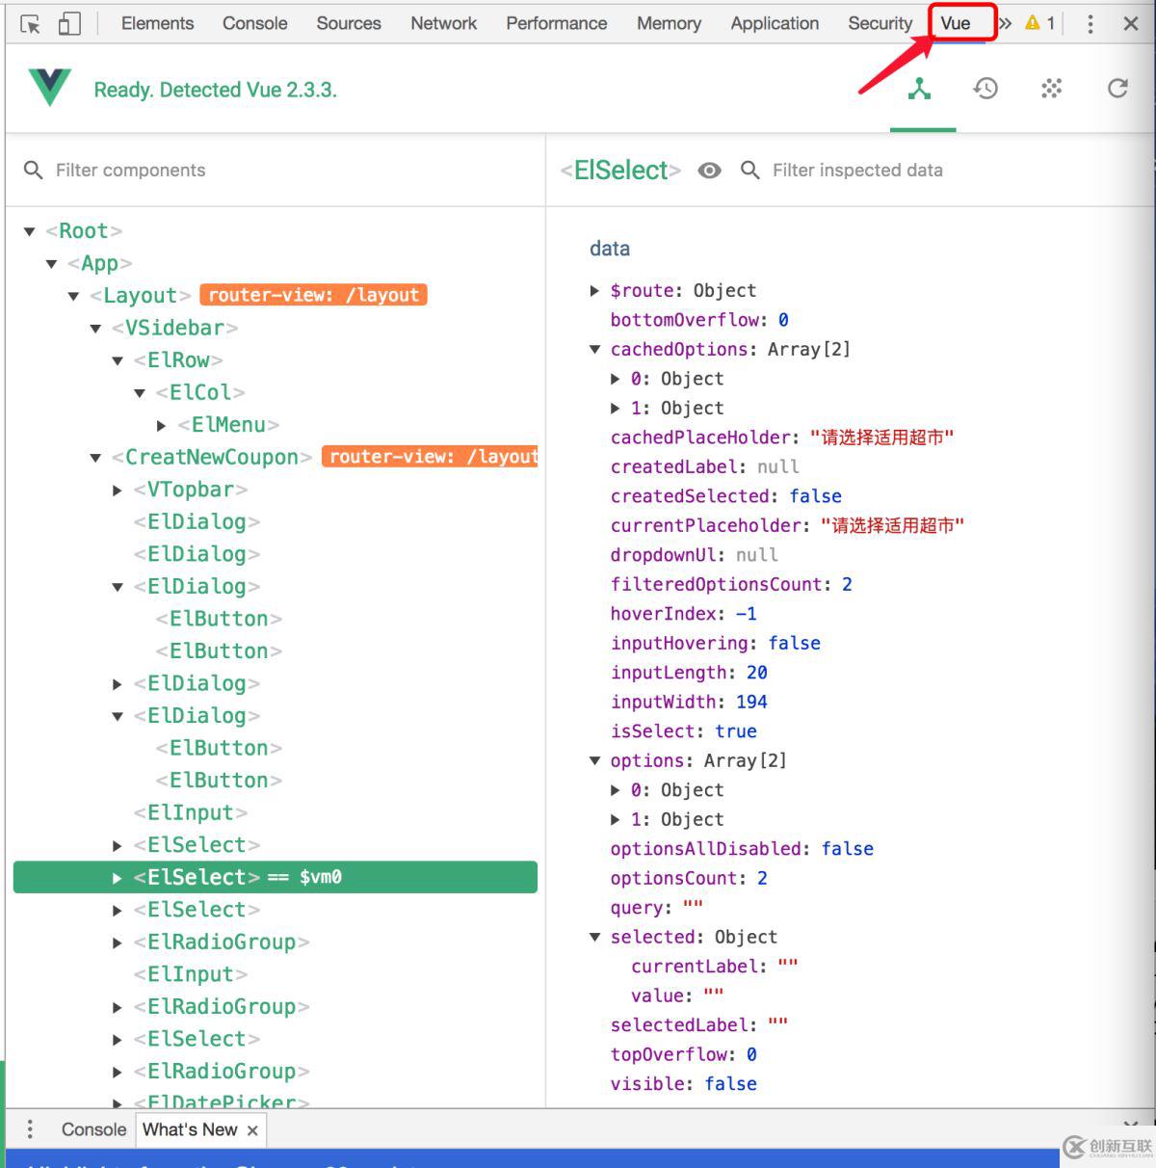Click the Ready. Detected Vue 2.3.3 text
The height and width of the screenshot is (1168, 1156).
pos(216,90)
